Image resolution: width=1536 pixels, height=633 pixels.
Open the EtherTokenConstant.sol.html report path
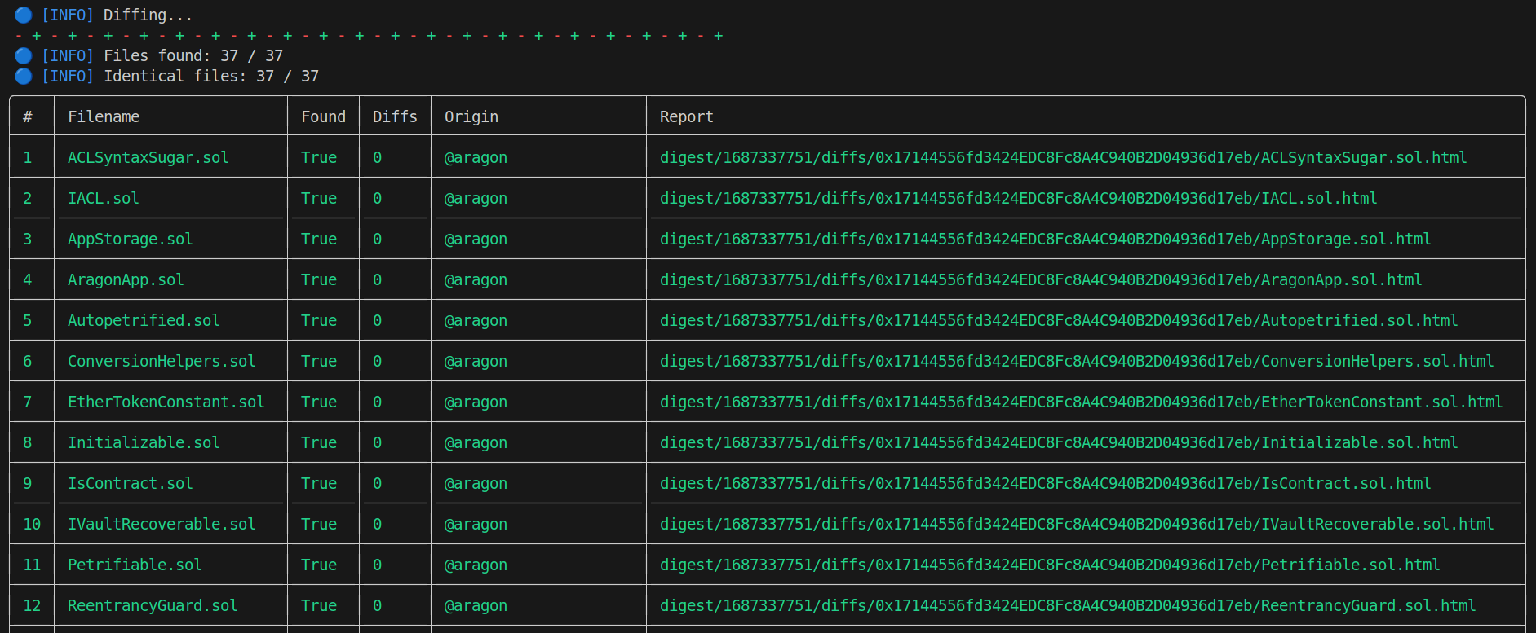(1082, 402)
